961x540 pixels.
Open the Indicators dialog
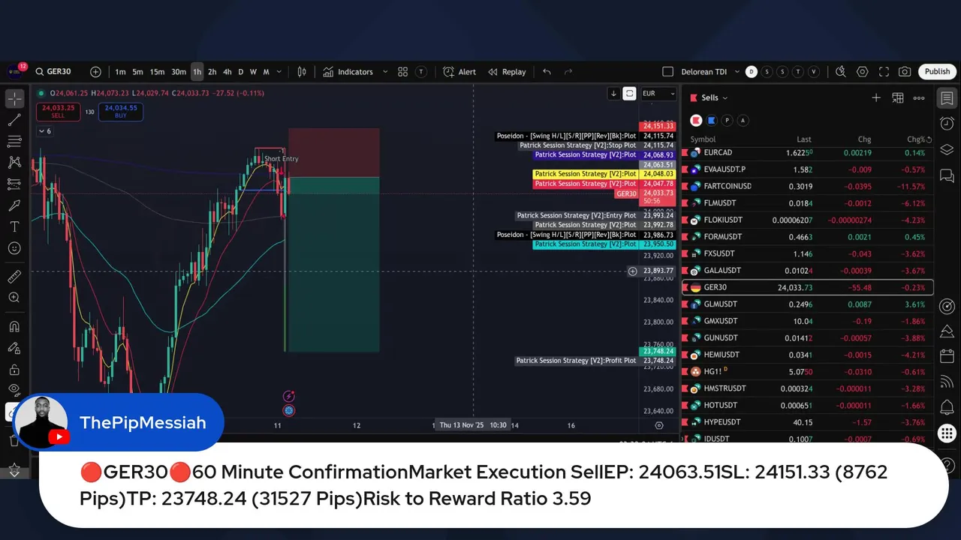tap(348, 72)
